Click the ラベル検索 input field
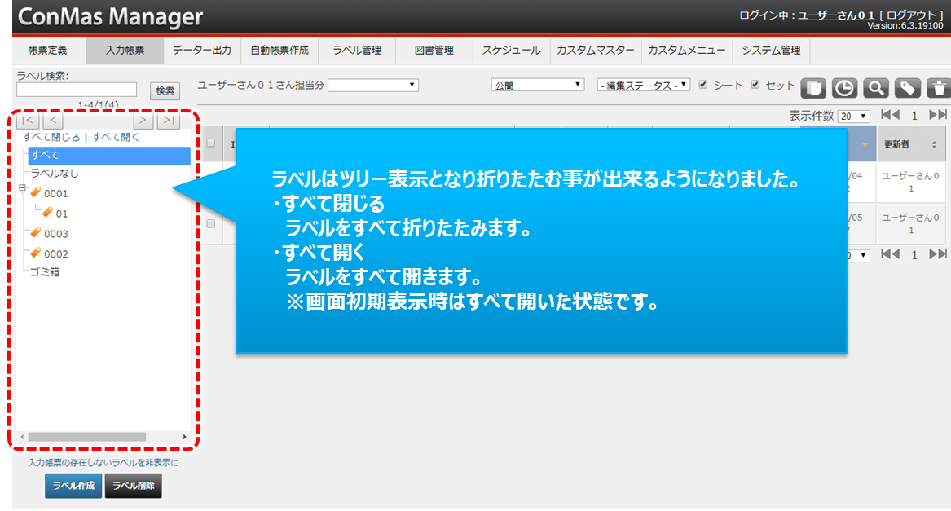Image resolution: width=951 pixels, height=511 pixels. pos(77,90)
